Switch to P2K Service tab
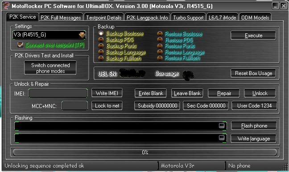This screenshot has width=289, height=172. click(x=22, y=17)
